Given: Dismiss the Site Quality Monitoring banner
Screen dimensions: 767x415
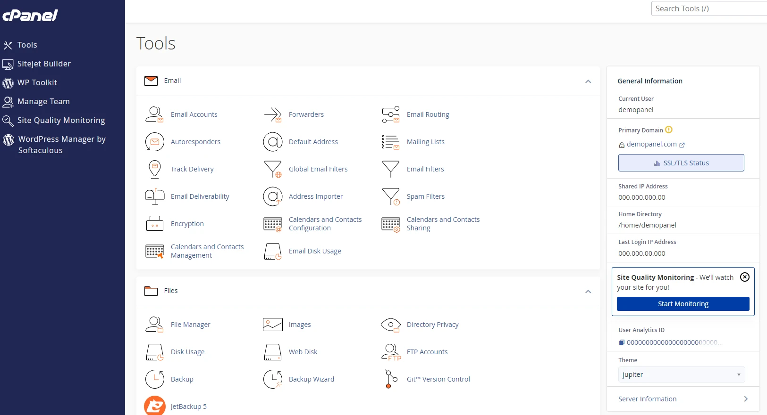Looking at the screenshot, I should (745, 277).
